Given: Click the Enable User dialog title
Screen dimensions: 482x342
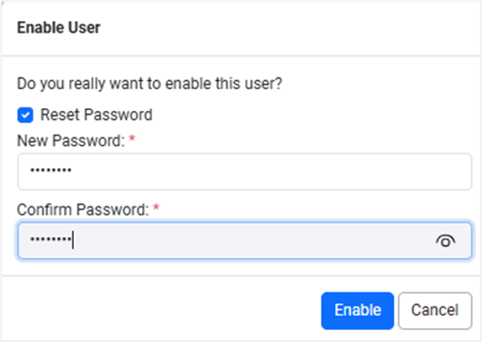Looking at the screenshot, I should (58, 27).
